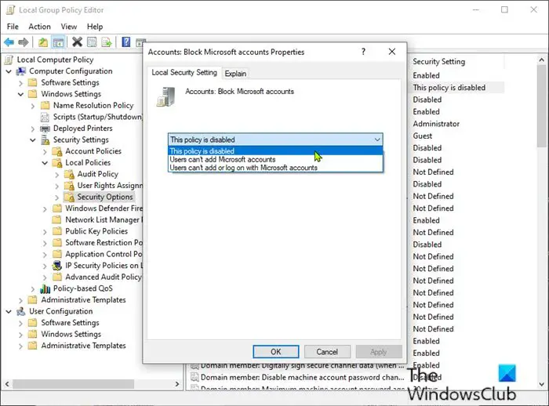The height and width of the screenshot is (406, 549).
Task: Click the vertical scrollbar down arrow
Action: coord(542,384)
